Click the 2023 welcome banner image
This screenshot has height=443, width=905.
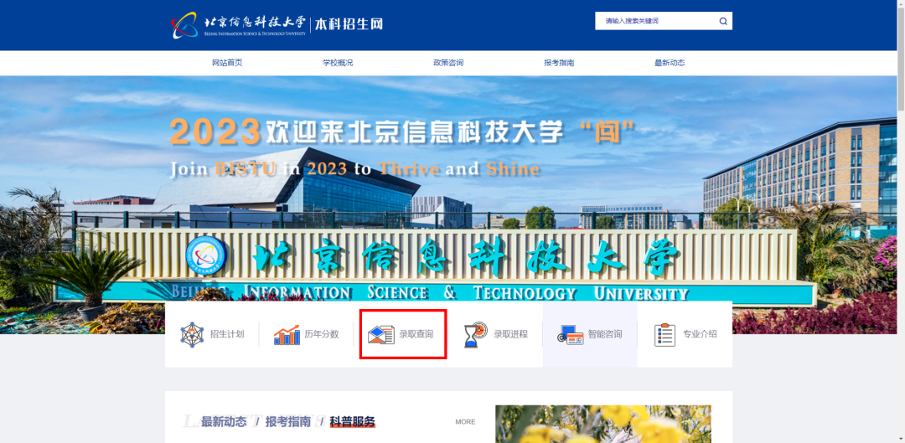coord(448,205)
